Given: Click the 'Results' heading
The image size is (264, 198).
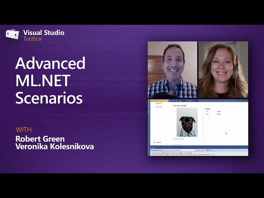Looking at the screenshot, I should point(207,109).
